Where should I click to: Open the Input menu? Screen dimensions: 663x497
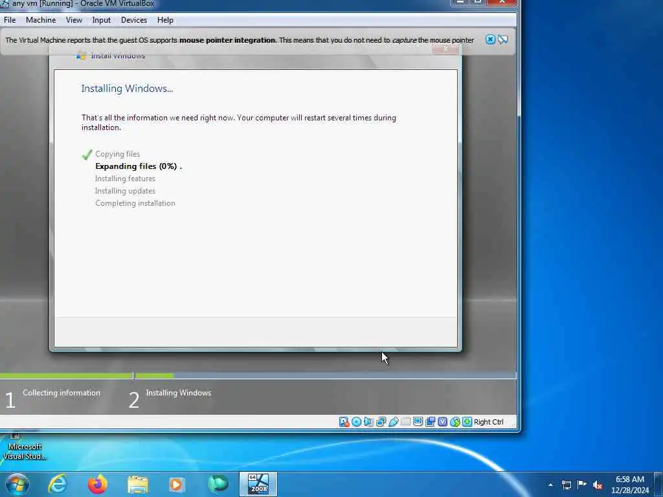(102, 20)
